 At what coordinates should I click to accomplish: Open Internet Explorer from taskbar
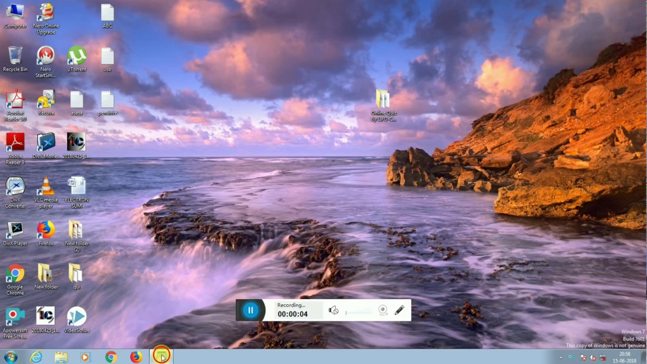36,357
